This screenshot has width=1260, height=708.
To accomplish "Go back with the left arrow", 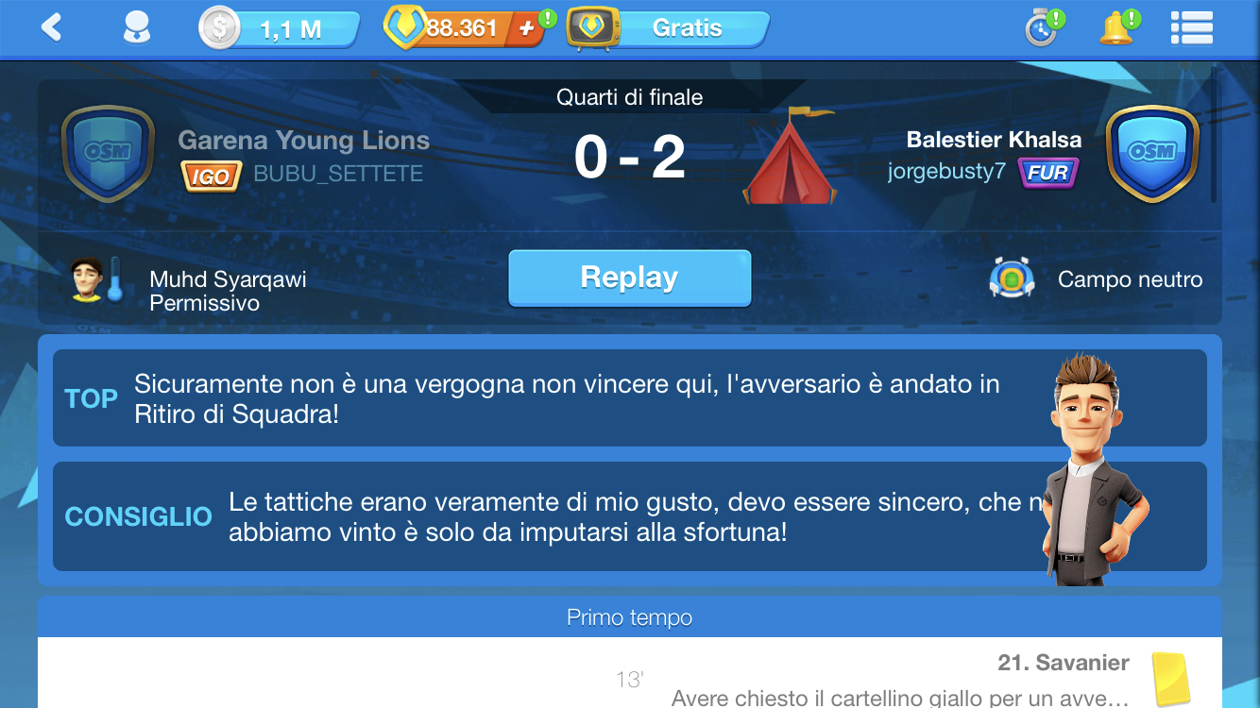I will (51, 27).
